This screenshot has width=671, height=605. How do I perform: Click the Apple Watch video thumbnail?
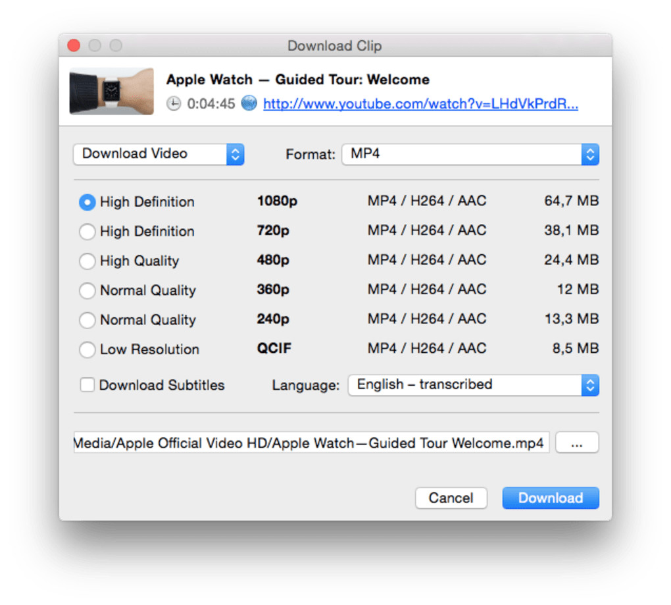pyautogui.click(x=111, y=92)
